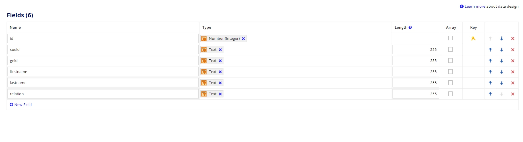Screen dimensions: 523x142
Task: Move the geid field up
Action: 491,61
